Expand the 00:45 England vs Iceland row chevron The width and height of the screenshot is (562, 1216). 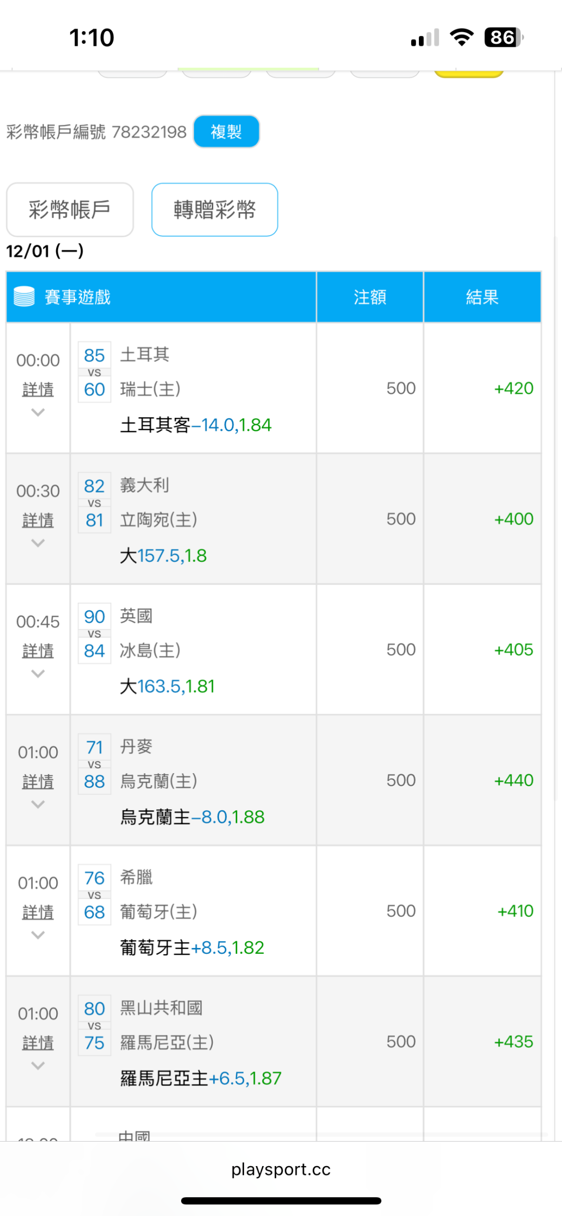38,674
